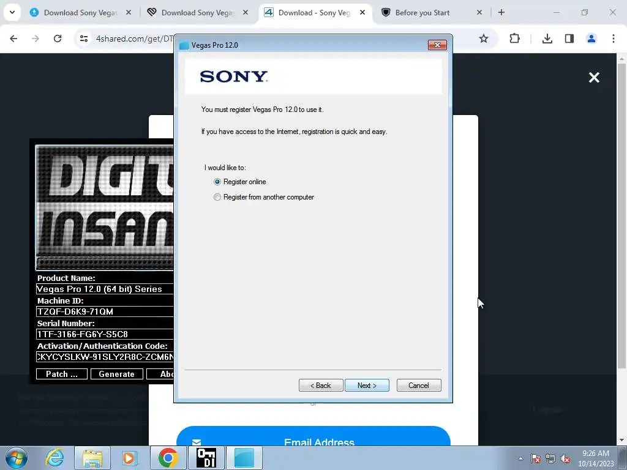Open muted volume tray icon
Viewport: 627px width, 470px height.
pyautogui.click(x=565, y=458)
